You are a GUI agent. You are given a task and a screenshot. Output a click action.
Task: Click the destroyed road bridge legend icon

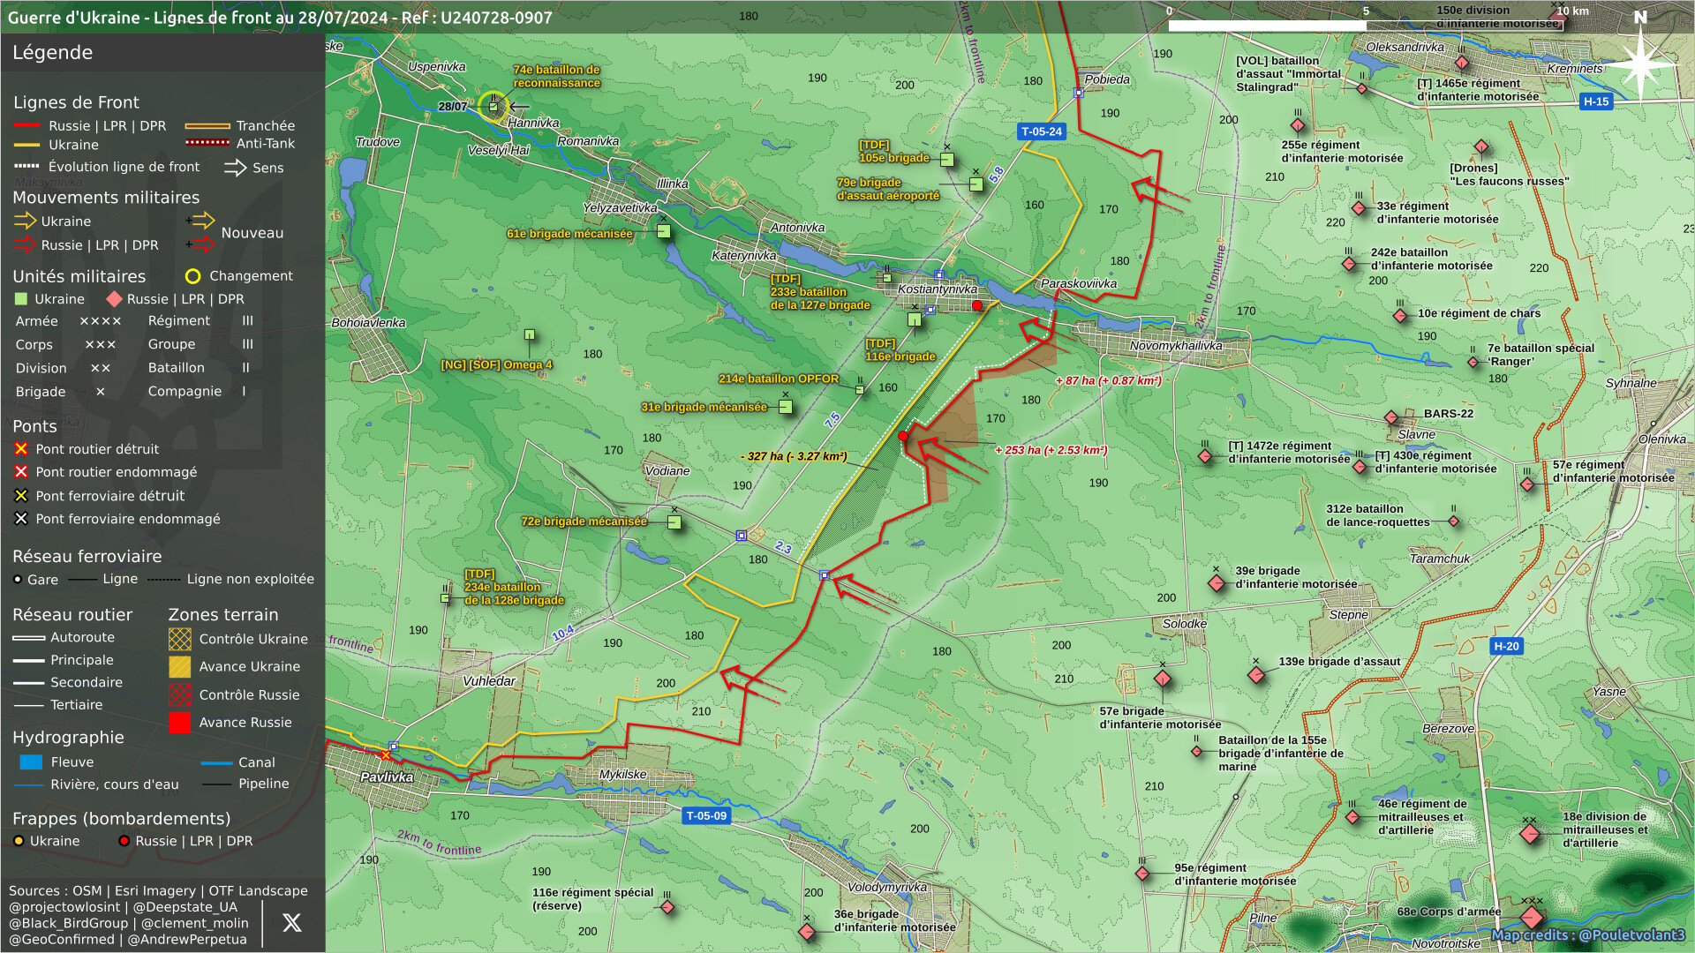coord(21,449)
